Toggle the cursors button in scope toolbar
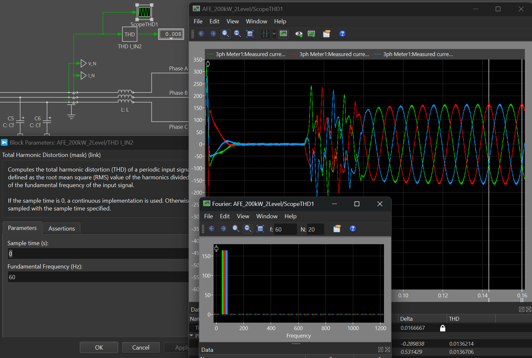Image resolution: width=532 pixels, height=358 pixels. 265,34
